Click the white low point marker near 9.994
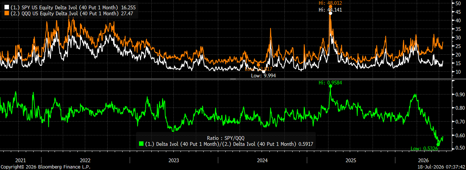The image size is (466, 170). tap(263, 71)
